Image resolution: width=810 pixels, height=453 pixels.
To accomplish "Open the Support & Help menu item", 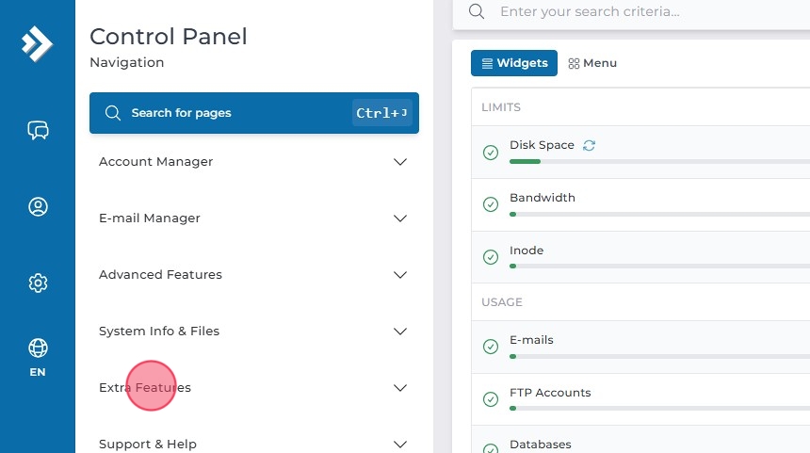I will pos(148,444).
